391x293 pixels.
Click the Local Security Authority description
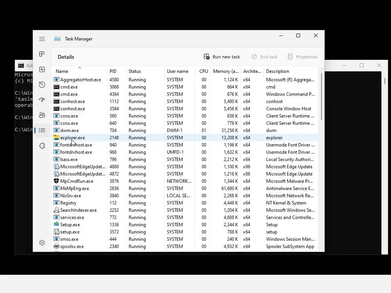point(290,159)
